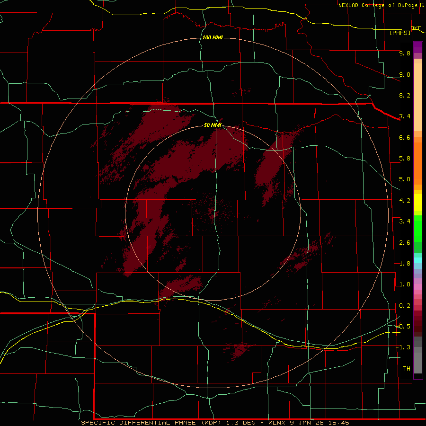Click the 9.0 scale value
Image resolution: width=426 pixels, height=426 pixels.
[x=405, y=74]
